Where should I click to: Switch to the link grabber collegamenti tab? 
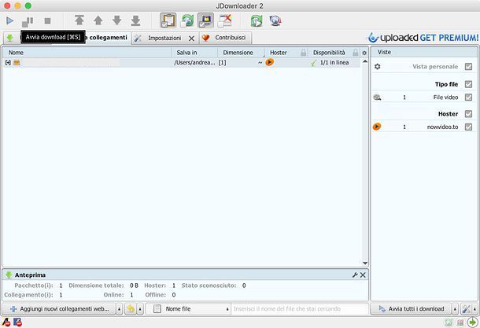point(108,37)
